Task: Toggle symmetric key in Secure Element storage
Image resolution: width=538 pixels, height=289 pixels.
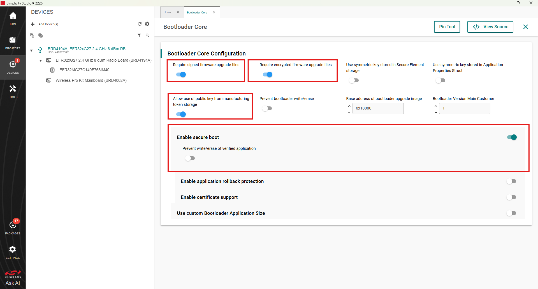Action: click(x=354, y=80)
